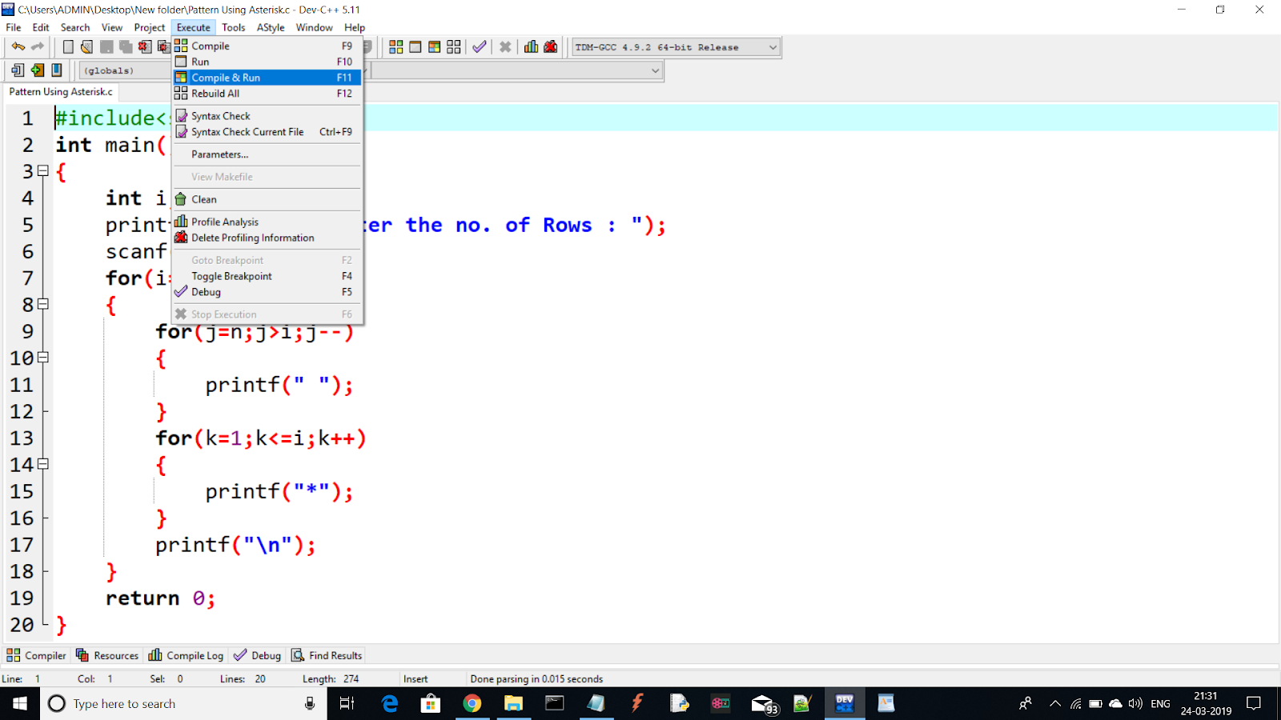Viewport: 1281px width, 720px height.
Task: Collapse the code fold at line 10
Action: 43,358
